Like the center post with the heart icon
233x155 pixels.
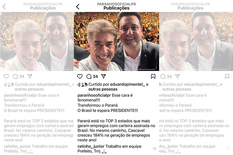[x=80, y=76]
